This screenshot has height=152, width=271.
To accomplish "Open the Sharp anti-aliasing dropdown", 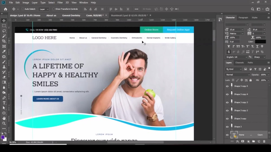I will (x=259, y=57).
